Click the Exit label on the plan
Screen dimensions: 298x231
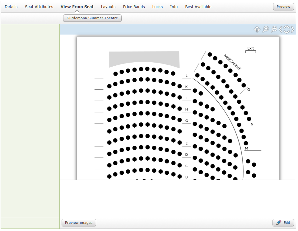(250, 48)
